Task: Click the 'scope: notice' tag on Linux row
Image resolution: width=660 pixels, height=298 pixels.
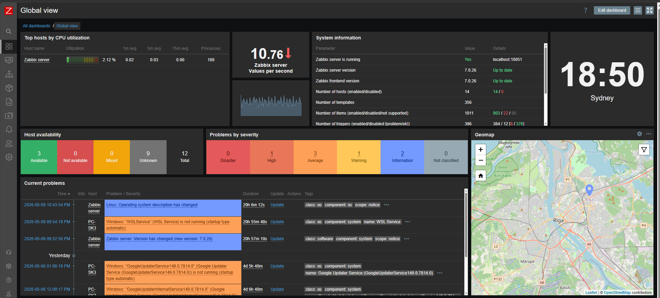Action: 367,205
